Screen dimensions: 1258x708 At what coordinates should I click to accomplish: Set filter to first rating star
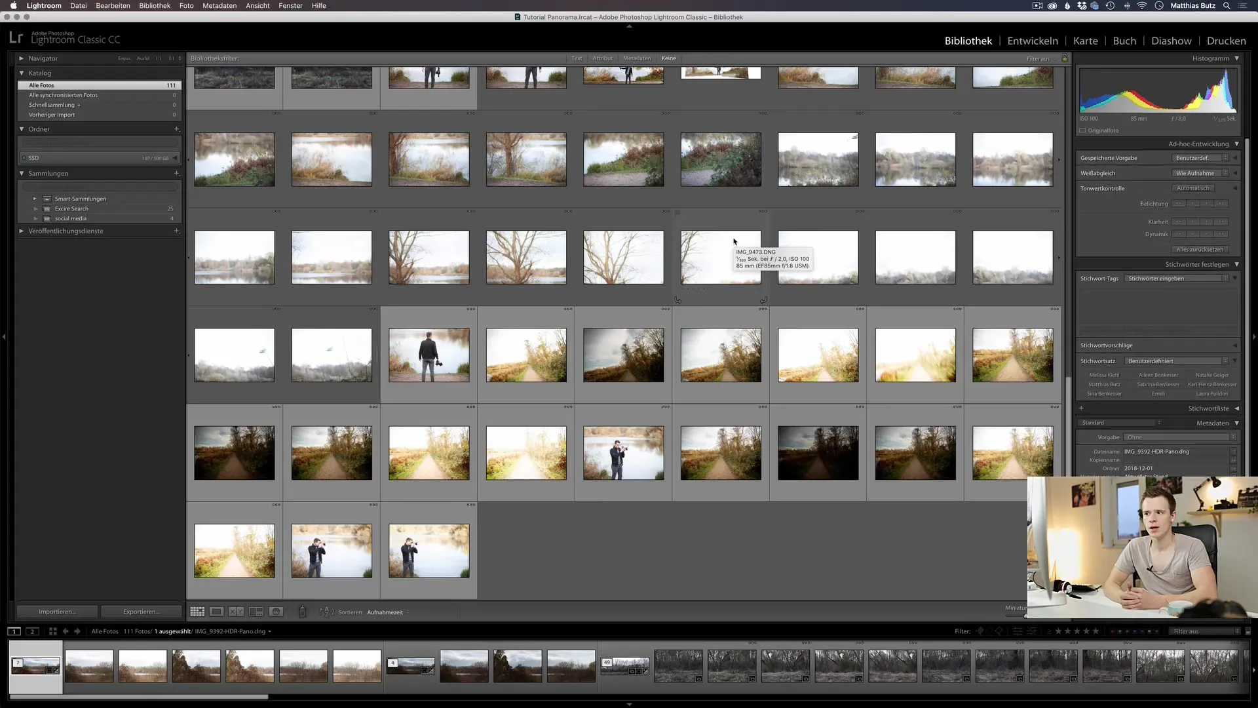click(x=1058, y=631)
